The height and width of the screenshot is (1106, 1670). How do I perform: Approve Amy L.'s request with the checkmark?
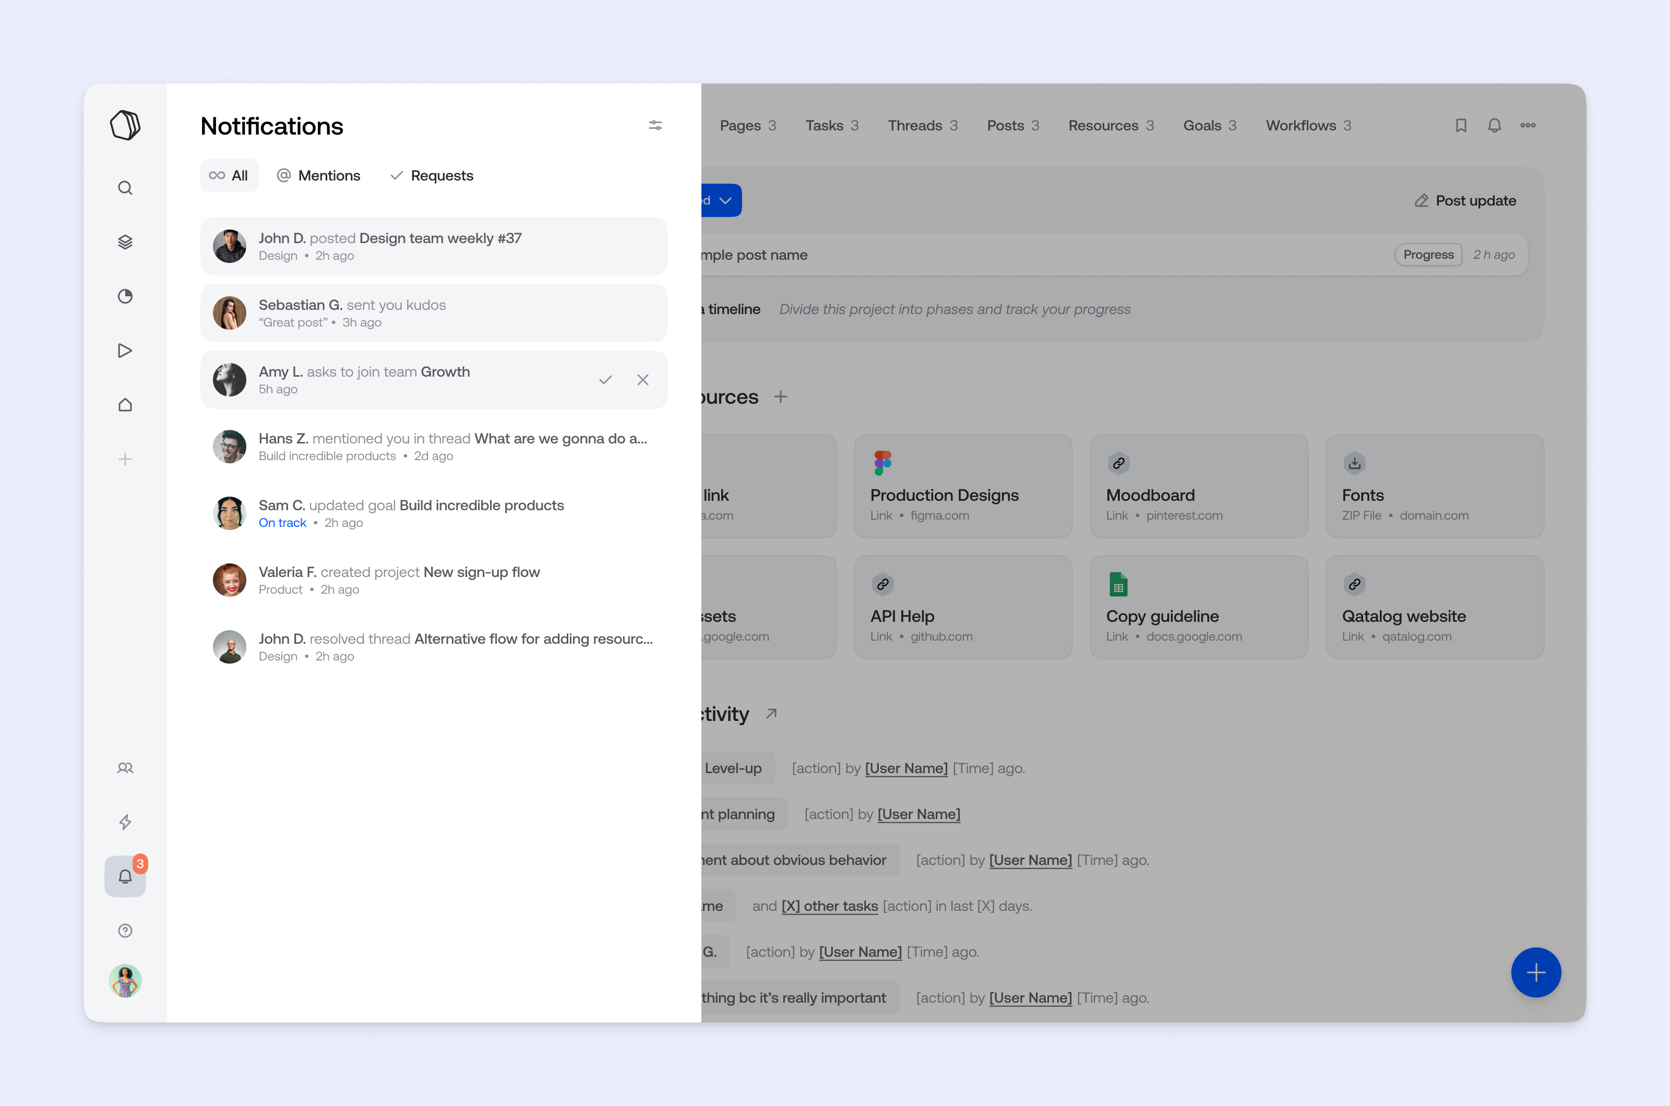coord(605,379)
